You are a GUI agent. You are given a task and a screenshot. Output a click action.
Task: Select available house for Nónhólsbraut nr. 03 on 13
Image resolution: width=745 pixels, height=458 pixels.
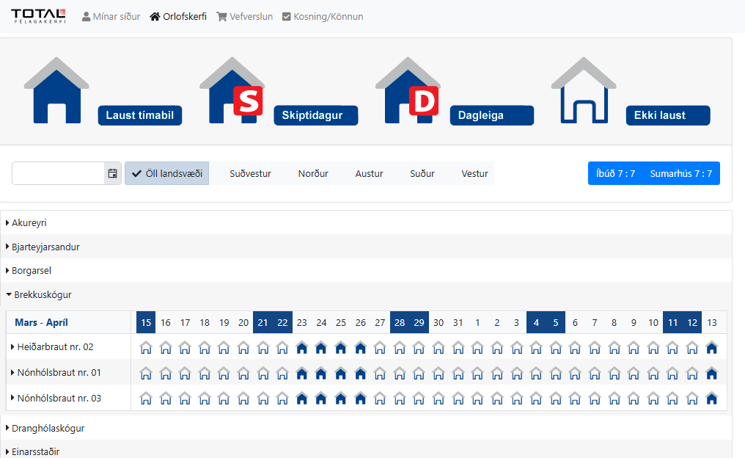[711, 399]
